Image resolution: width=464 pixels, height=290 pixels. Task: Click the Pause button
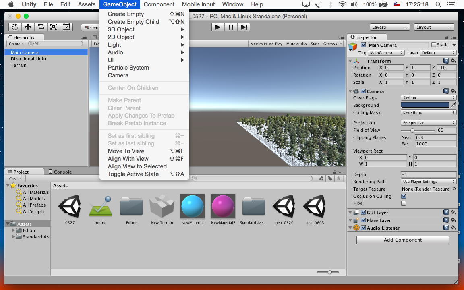(x=231, y=27)
